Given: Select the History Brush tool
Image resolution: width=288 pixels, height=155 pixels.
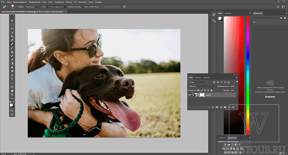Looking at the screenshot, I should [x=12, y=56].
